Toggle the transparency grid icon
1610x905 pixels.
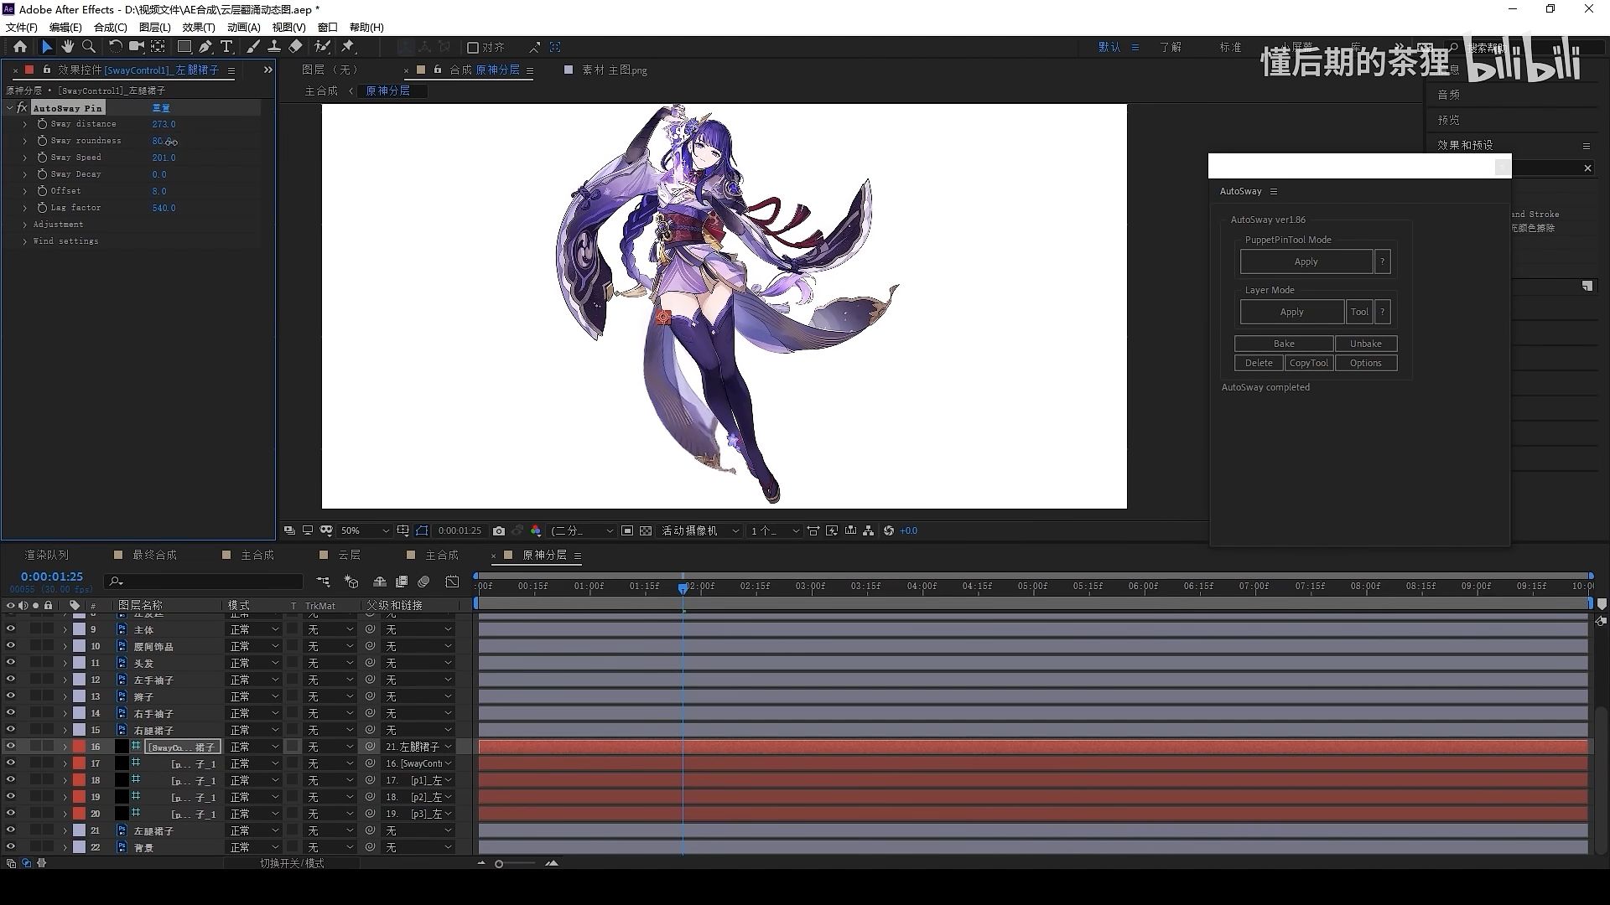pyautogui.click(x=646, y=530)
